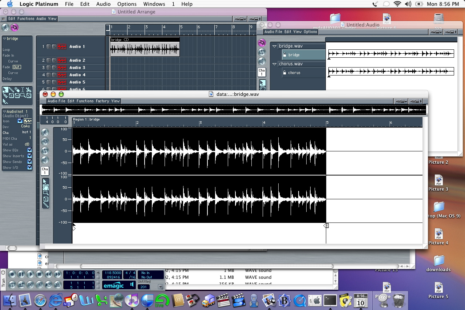
Task: Select the chorus region in Audio window
Action: point(294,73)
